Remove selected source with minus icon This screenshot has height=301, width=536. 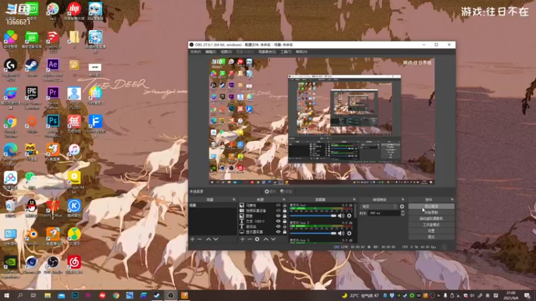click(x=249, y=239)
